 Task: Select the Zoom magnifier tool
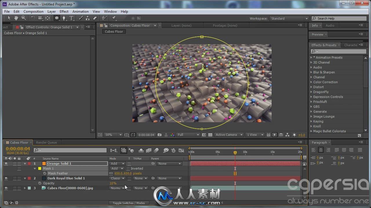click(23, 18)
